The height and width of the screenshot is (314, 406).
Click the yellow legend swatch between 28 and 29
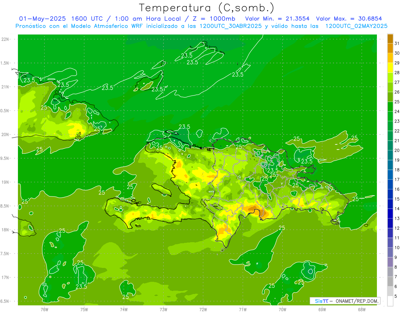pos(390,68)
